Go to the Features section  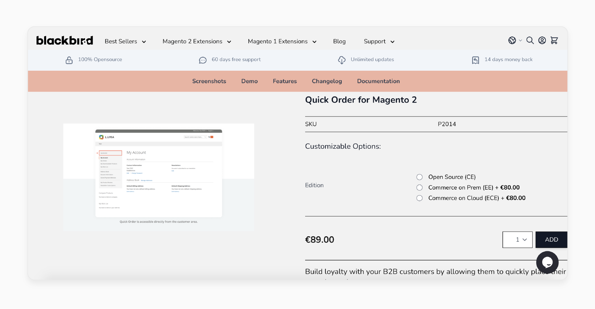[x=285, y=81]
